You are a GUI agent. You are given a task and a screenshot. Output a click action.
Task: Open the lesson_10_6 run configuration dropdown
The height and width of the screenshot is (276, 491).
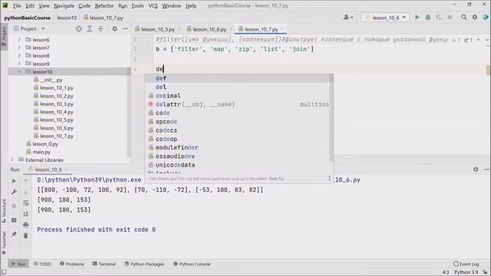(x=386, y=18)
